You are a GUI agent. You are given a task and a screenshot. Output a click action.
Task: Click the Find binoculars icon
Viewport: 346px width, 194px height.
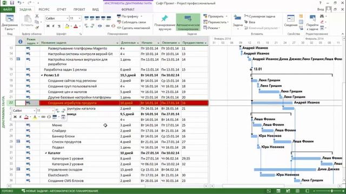coord(322,16)
